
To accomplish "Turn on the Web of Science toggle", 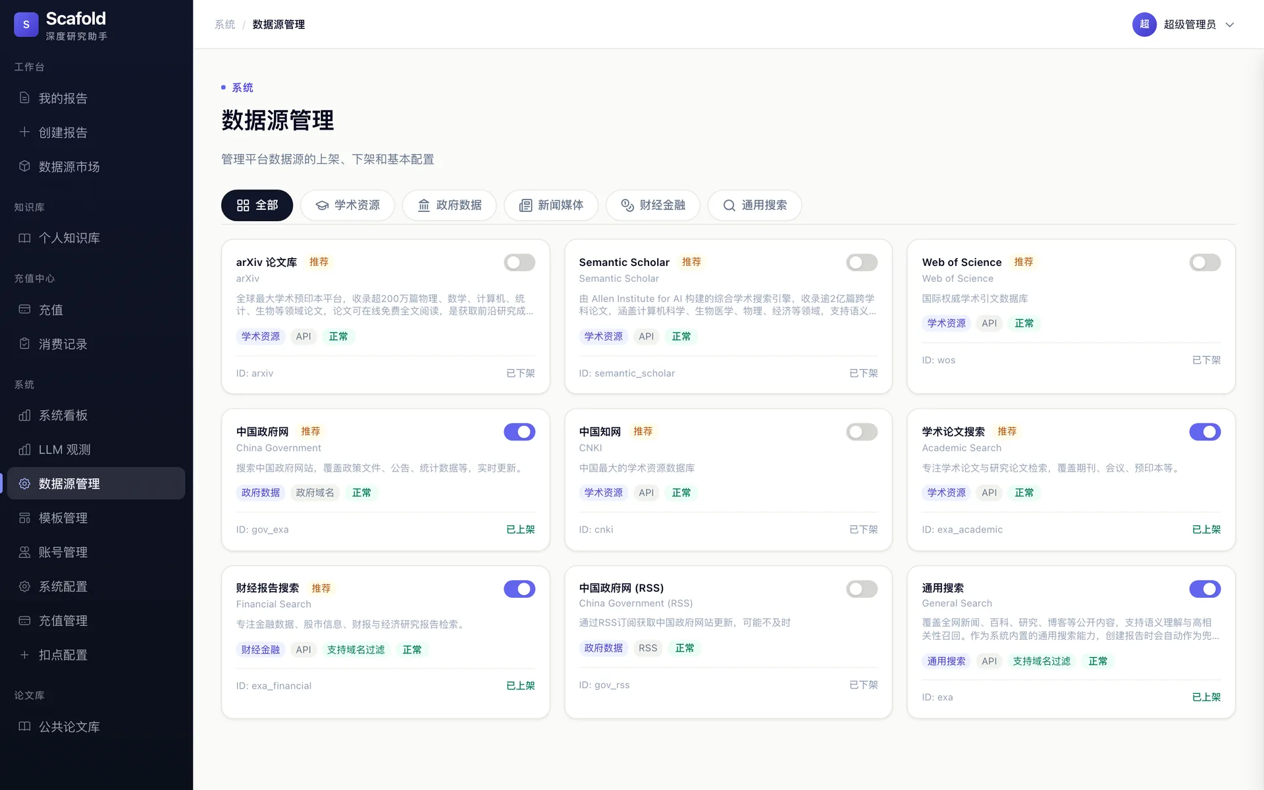I will coord(1205,263).
